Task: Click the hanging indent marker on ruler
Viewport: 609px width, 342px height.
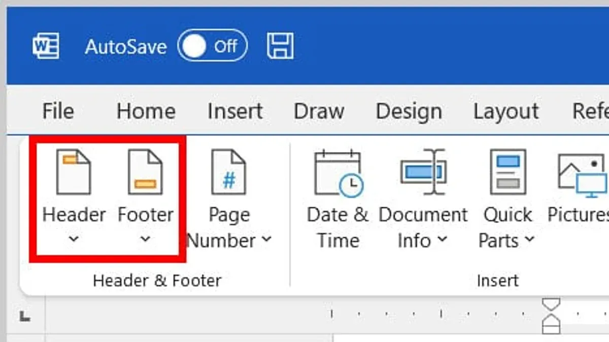Action: (x=551, y=319)
